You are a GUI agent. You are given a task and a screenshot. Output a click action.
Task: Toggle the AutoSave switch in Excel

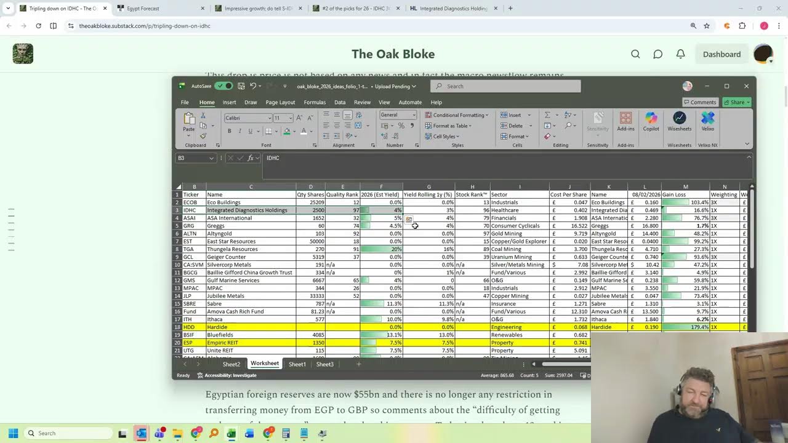(223, 86)
